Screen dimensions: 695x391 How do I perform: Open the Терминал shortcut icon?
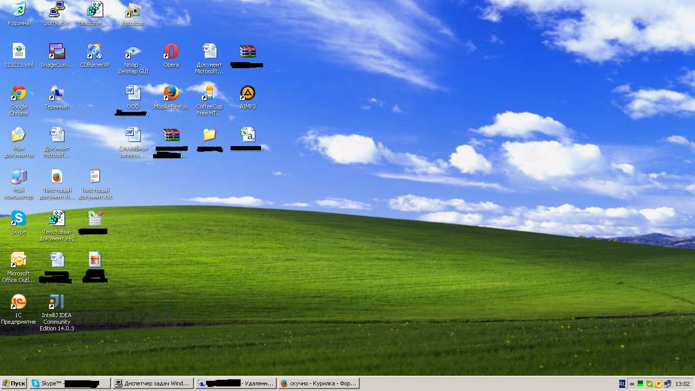tap(56, 93)
